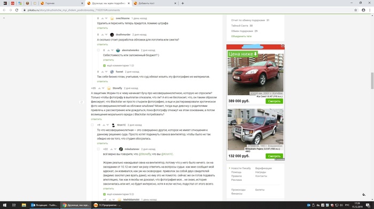
Task: Jump to page top with left-edge arrow
Action: [4, 18]
